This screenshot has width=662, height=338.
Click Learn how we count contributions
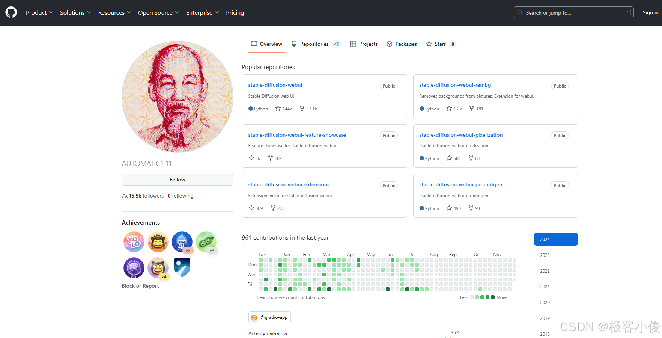(291, 297)
